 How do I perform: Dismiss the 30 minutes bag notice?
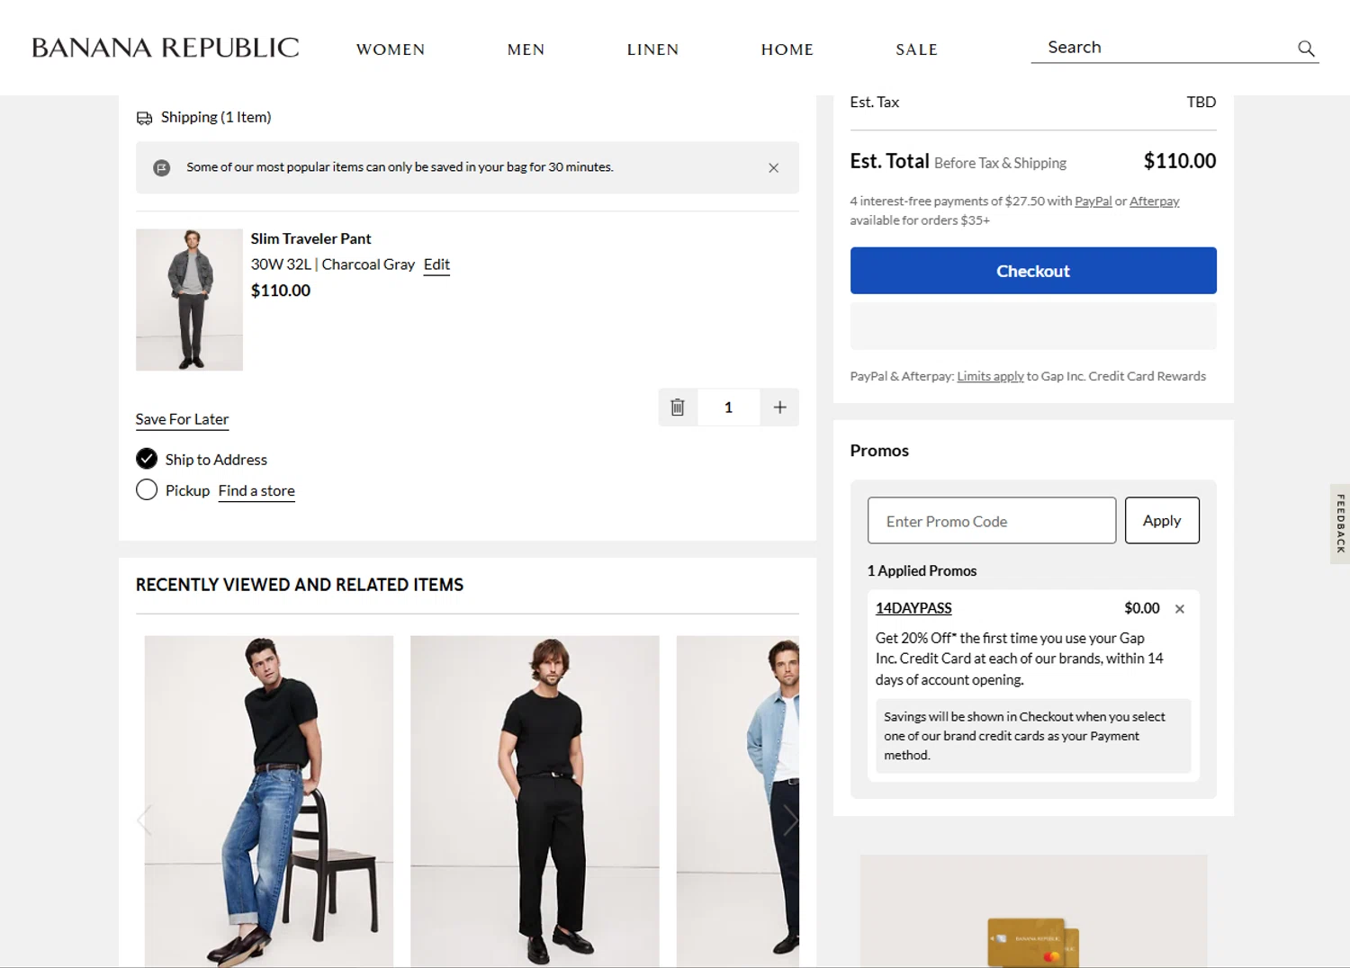point(773,168)
